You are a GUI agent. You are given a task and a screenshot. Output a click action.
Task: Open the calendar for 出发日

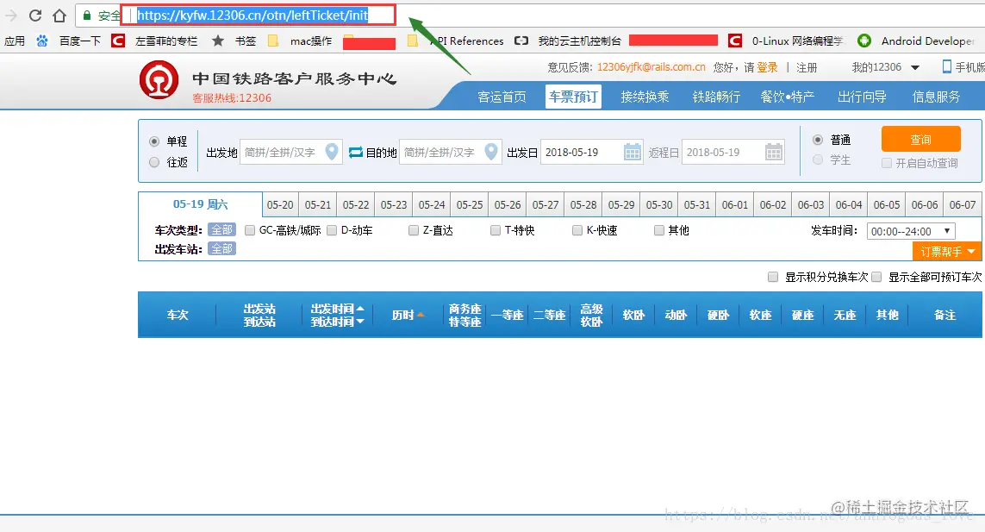coord(632,152)
